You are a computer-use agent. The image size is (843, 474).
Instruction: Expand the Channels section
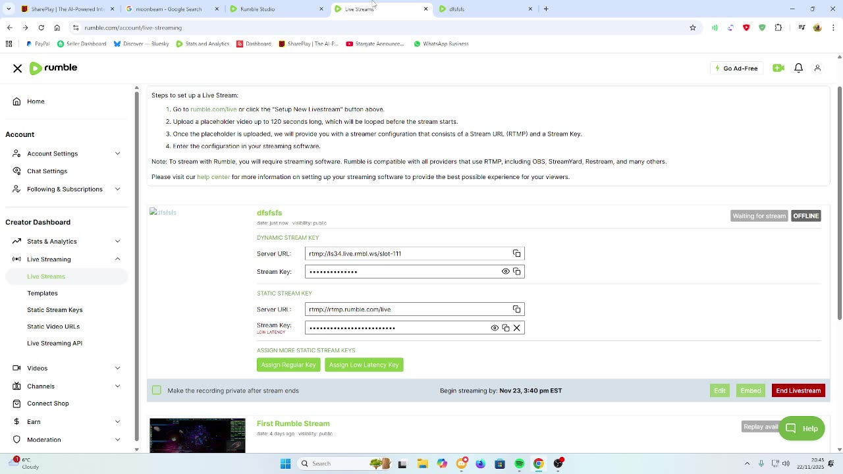[x=117, y=386]
